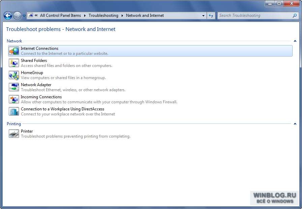Viewport: 302px width, 209px height.
Task: Expand the arrow after All Control Panel Items
Action: click(85, 15)
